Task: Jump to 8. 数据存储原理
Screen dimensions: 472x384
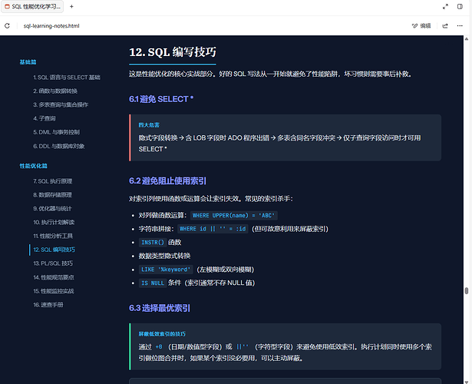Action: tap(53, 195)
